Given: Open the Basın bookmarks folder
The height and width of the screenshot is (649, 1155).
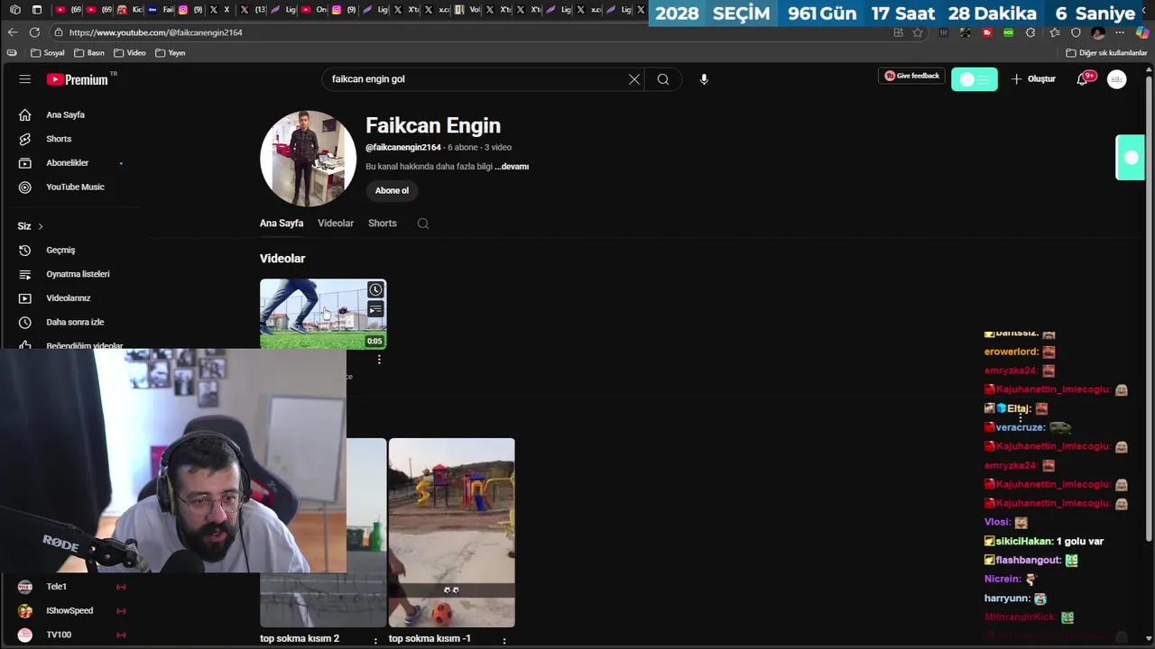Looking at the screenshot, I should tap(89, 53).
